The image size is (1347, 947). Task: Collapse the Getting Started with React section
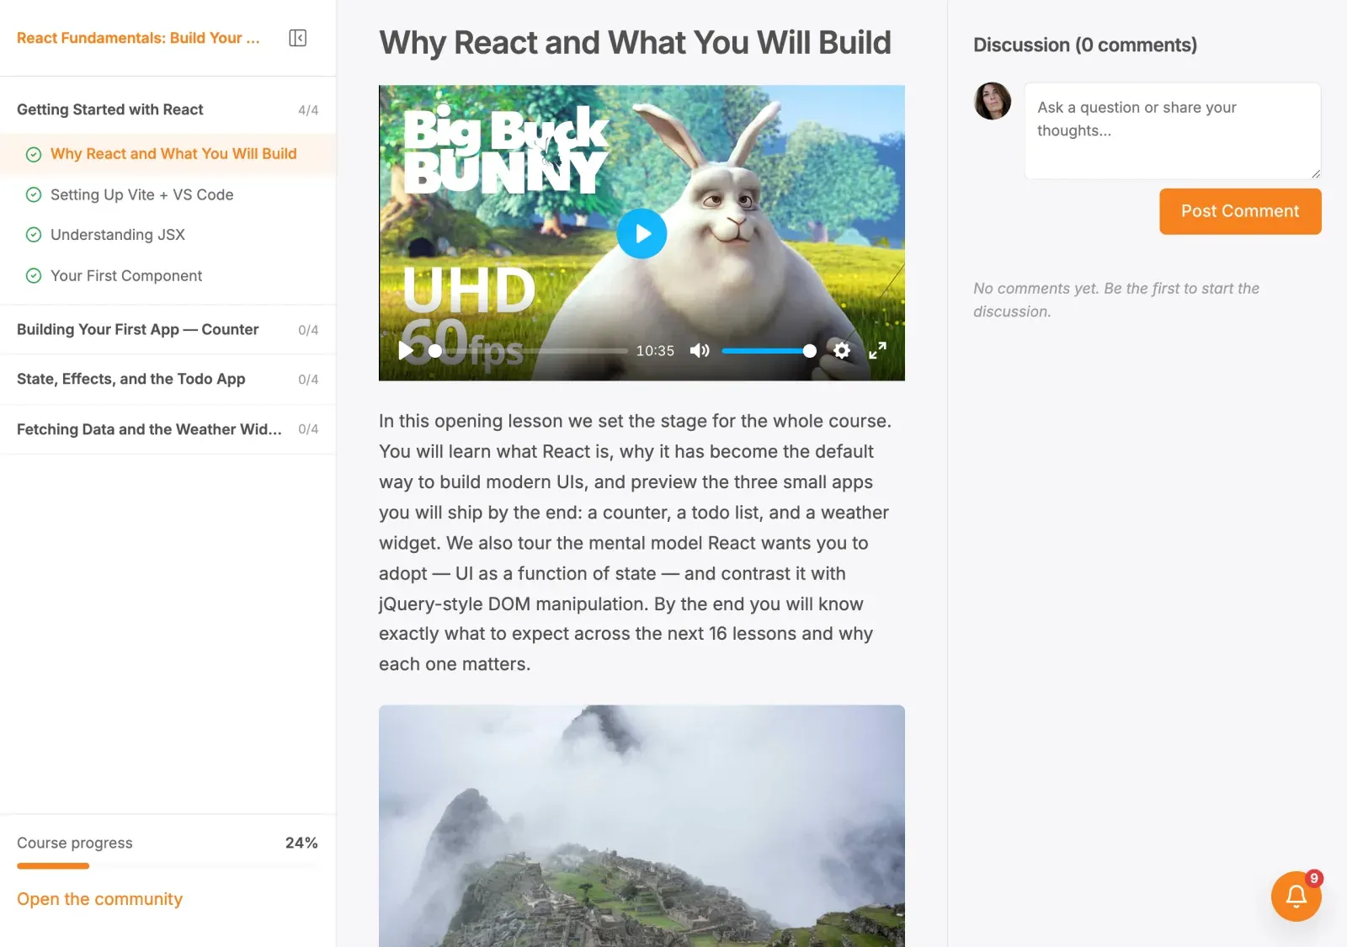[x=168, y=109]
